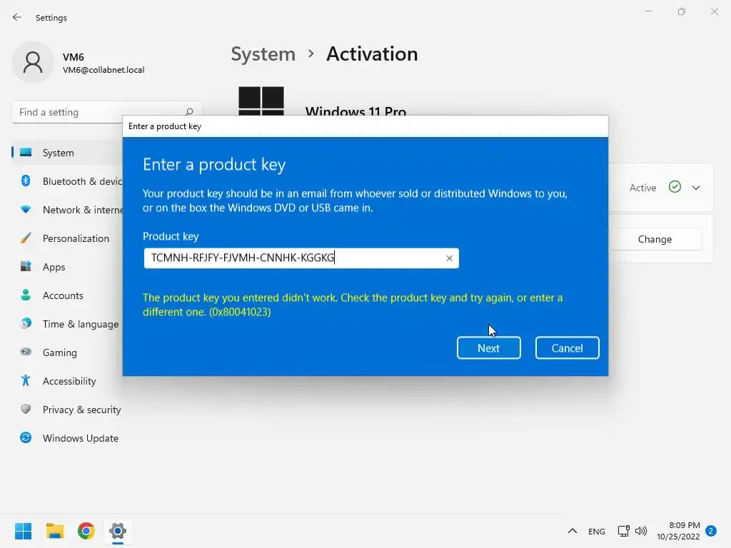Open Apps settings page
The image size is (731, 548).
[x=67, y=267]
